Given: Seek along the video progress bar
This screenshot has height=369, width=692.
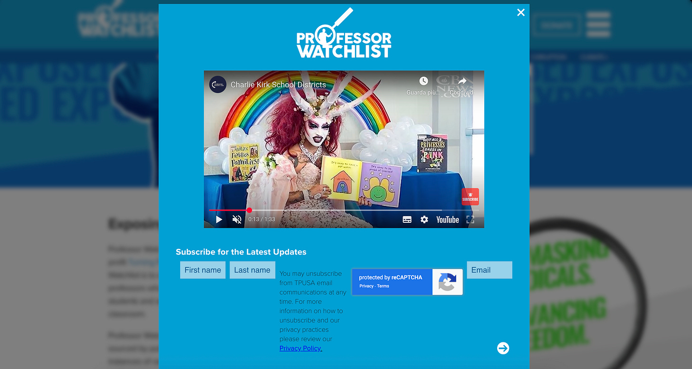Looking at the screenshot, I should click(344, 210).
